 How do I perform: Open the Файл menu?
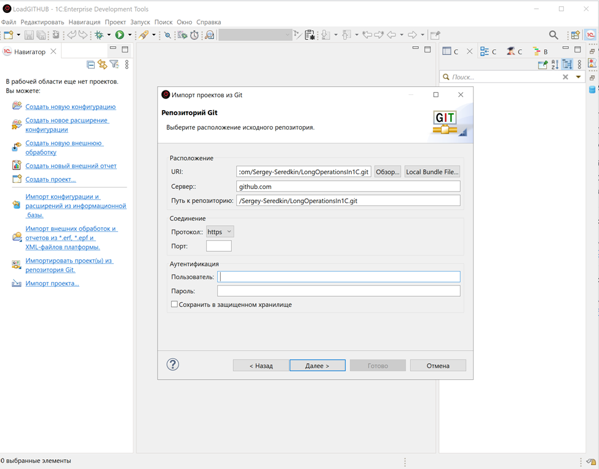[x=9, y=22]
